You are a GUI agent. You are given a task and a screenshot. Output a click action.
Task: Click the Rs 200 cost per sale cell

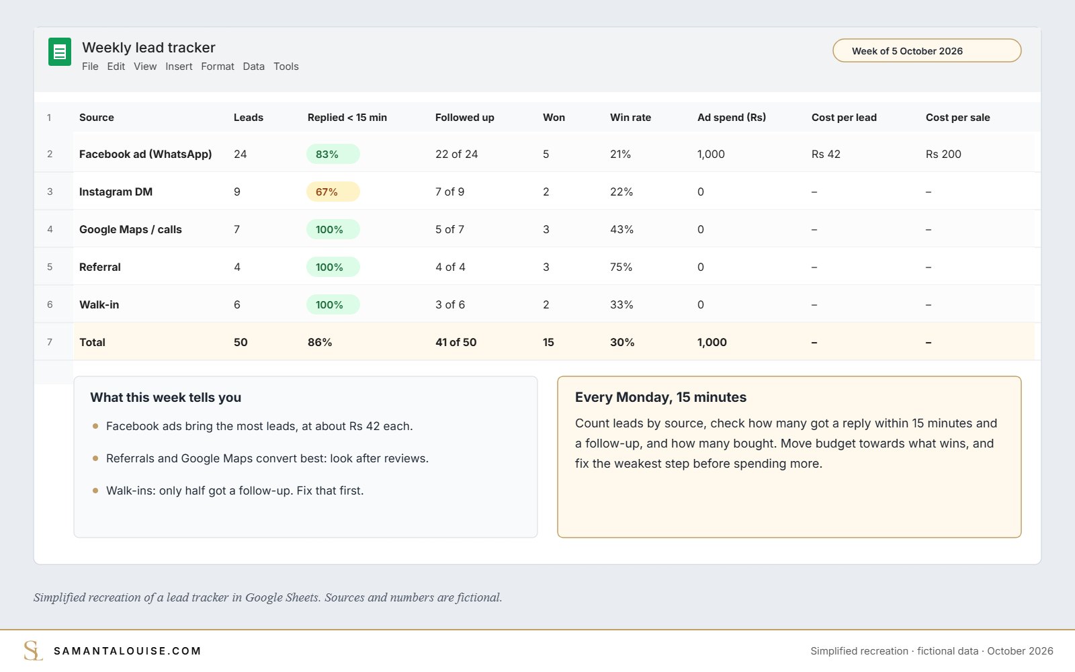[x=943, y=154]
